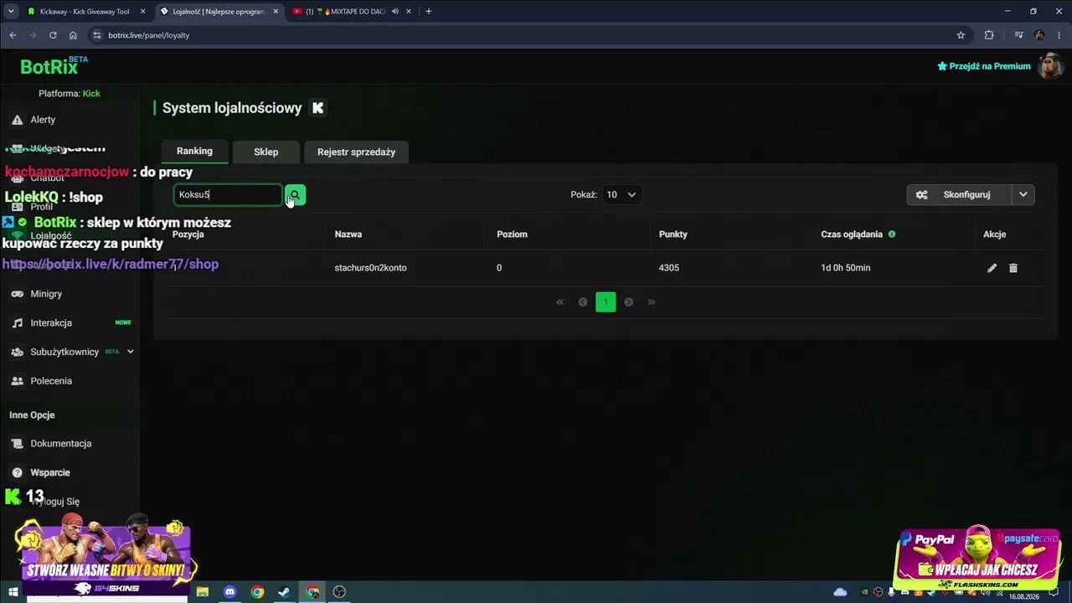Open the Chrome three-dot menu
The image size is (1072, 603).
[1059, 35]
